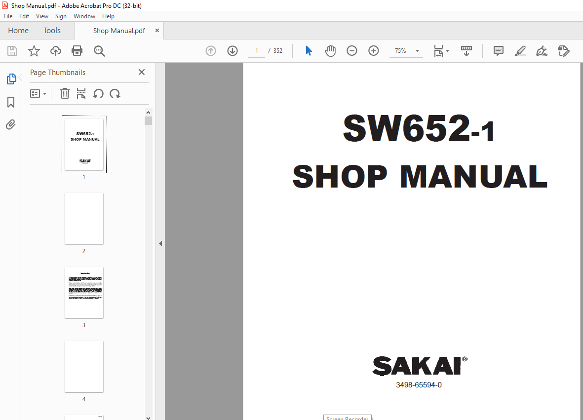Open the Sign document tool
583x420 pixels.
coord(542,51)
